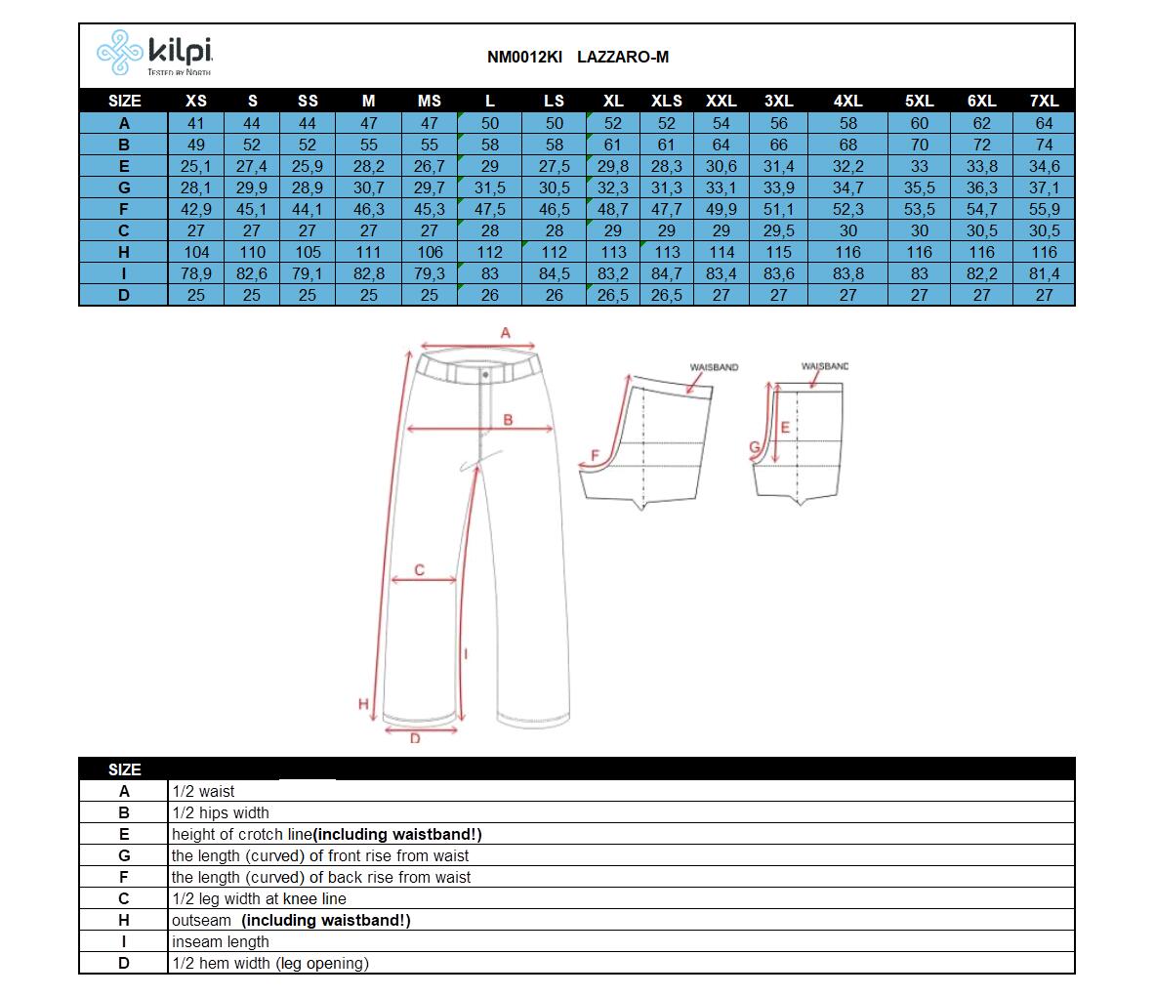This screenshot has width=1155, height=997.
Task: Click value 41 in row A under XS
Action: tap(196, 123)
